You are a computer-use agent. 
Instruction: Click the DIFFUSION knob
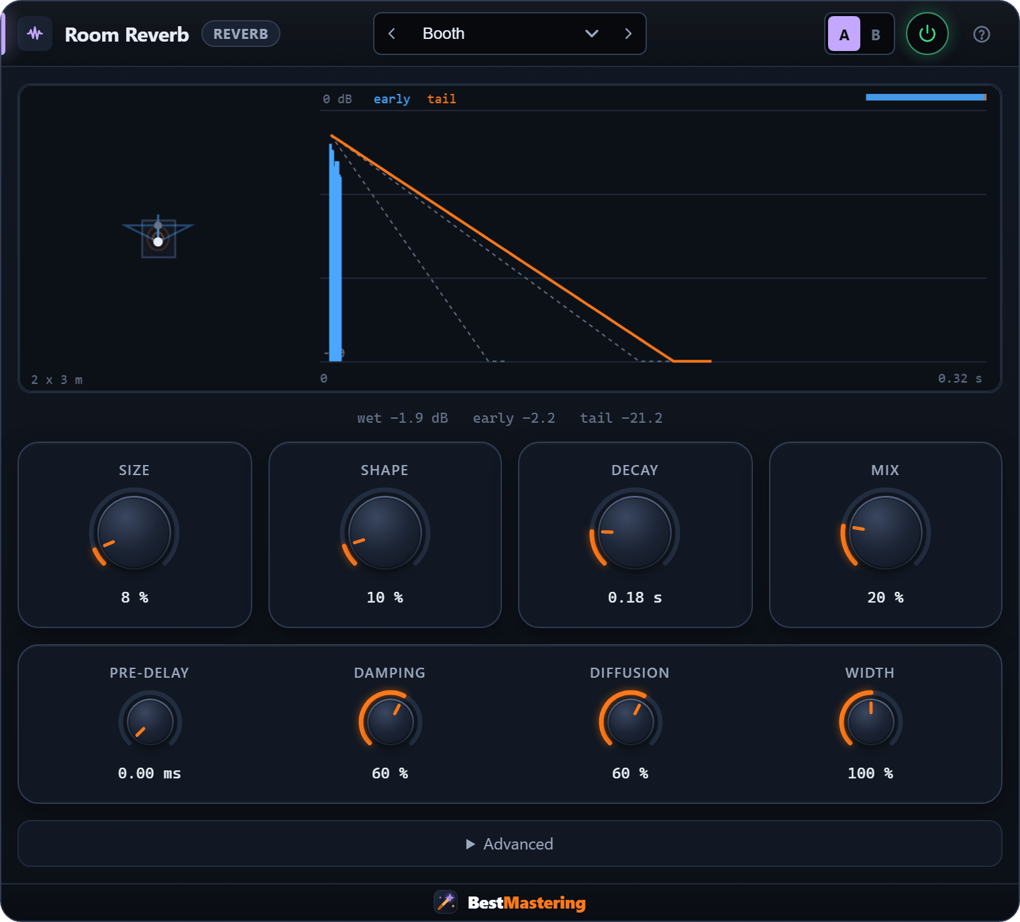tap(630, 722)
